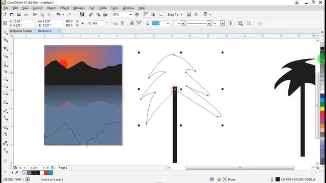This screenshot has width=326, height=183.
Task: Save the document with the floppy icon
Action: 19,15
